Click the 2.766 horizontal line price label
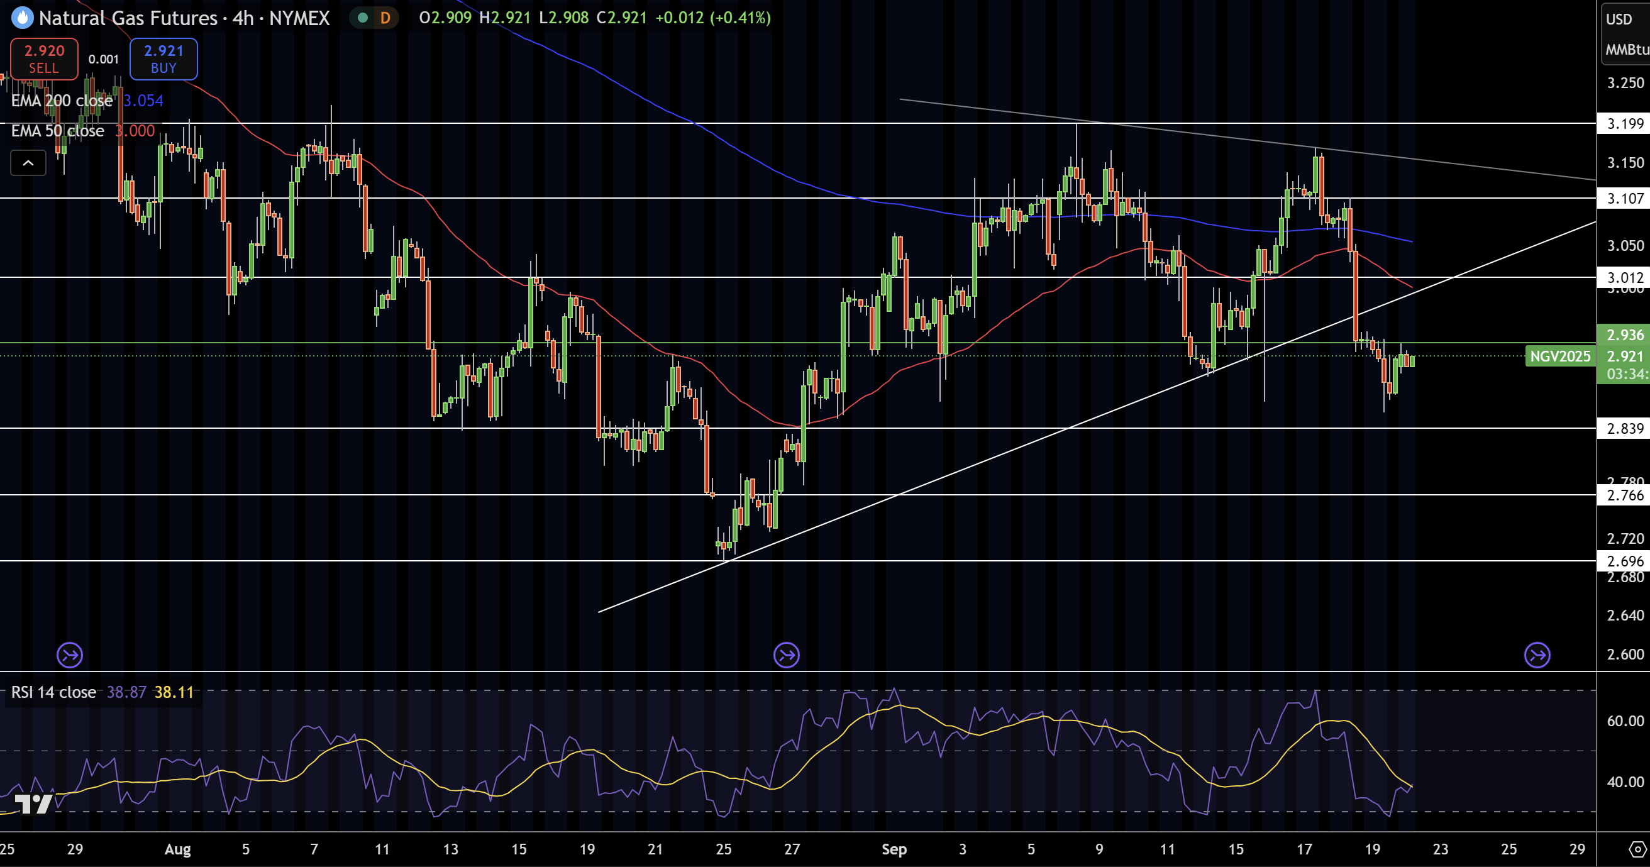 [1624, 495]
